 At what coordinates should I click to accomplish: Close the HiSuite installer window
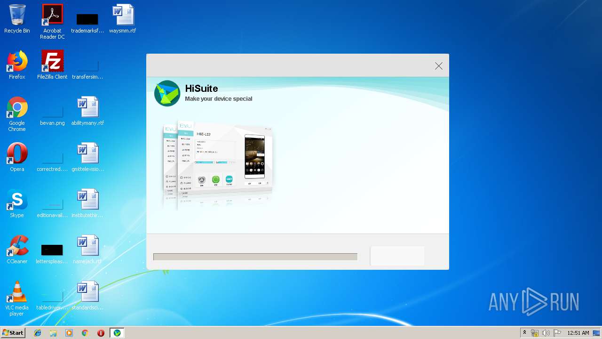point(439,66)
